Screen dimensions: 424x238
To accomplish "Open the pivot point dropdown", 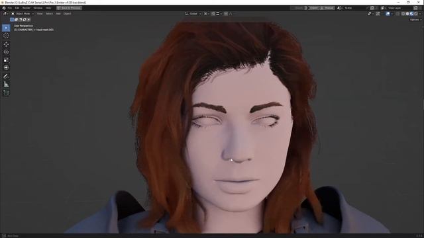I will [207, 13].
